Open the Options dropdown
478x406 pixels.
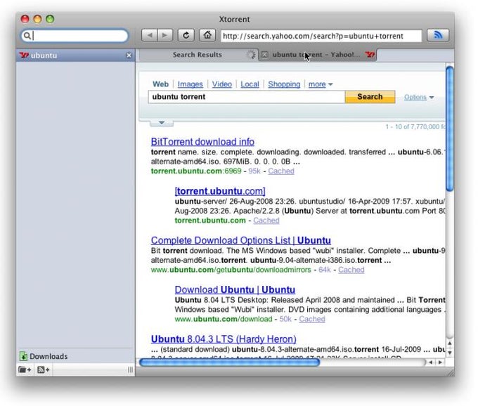tap(419, 97)
